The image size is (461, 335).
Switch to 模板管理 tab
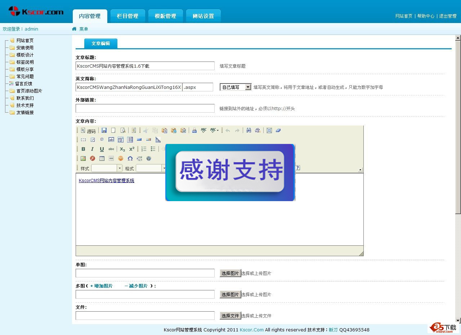[165, 16]
